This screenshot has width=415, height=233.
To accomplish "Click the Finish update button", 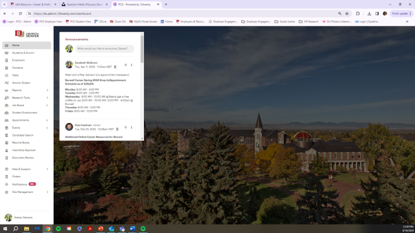I will pos(401,14).
